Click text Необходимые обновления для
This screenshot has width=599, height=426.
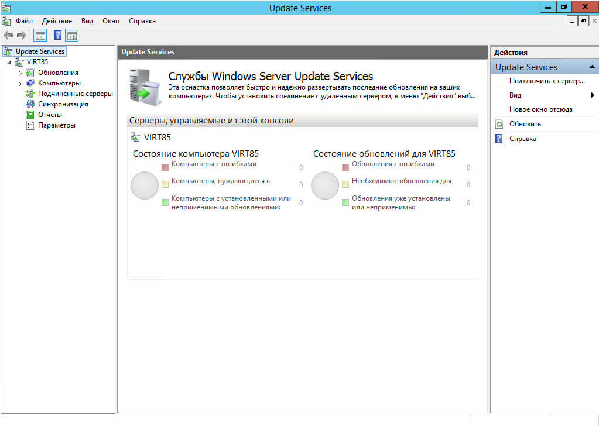pyautogui.click(x=402, y=181)
